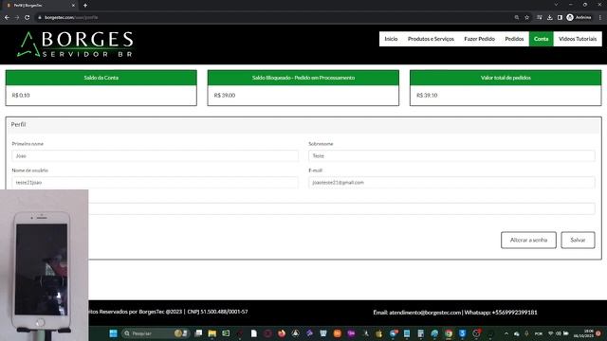This screenshot has height=341, width=607.
Task: Bookmark this page with the star icon
Action: point(527,17)
